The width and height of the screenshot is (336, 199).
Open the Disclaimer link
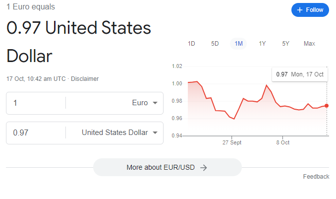tap(85, 79)
